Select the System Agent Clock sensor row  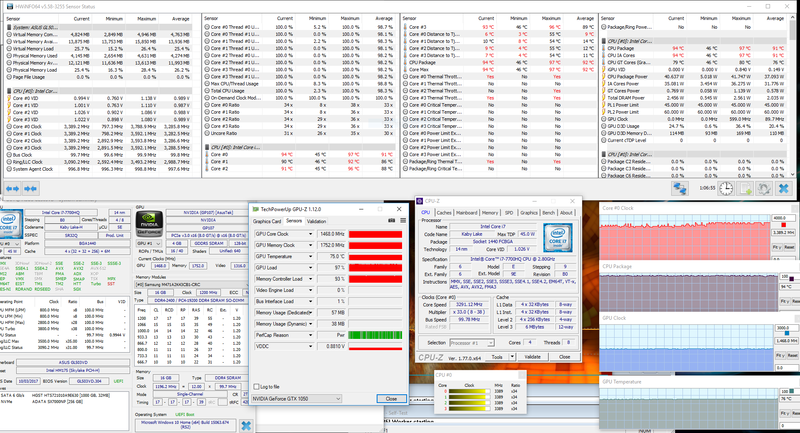99,169
